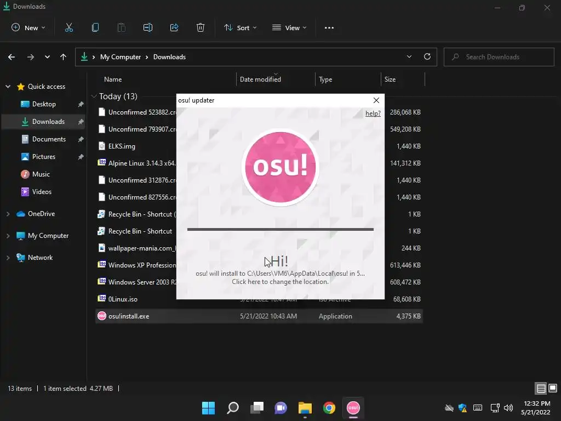Open Chat app on taskbar

pyautogui.click(x=281, y=408)
